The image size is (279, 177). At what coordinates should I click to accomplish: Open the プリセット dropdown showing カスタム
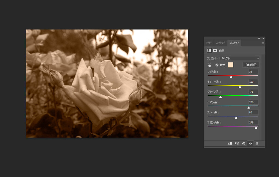tap(239, 58)
